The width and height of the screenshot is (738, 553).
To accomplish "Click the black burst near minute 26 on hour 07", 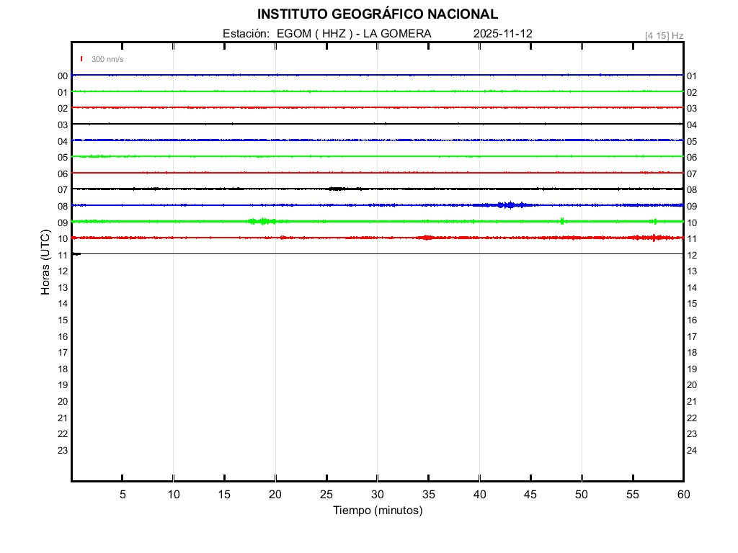I will pos(337,189).
